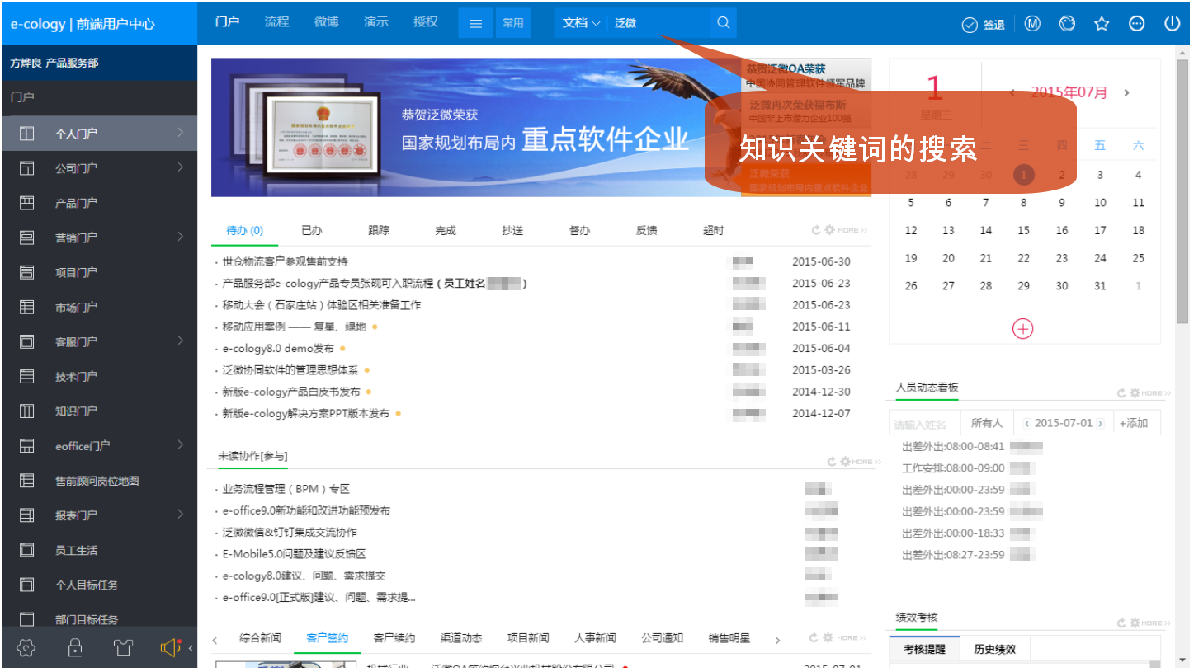Click the 项目门户 sidebar icon
This screenshot has height=672, width=1194.
tap(26, 272)
